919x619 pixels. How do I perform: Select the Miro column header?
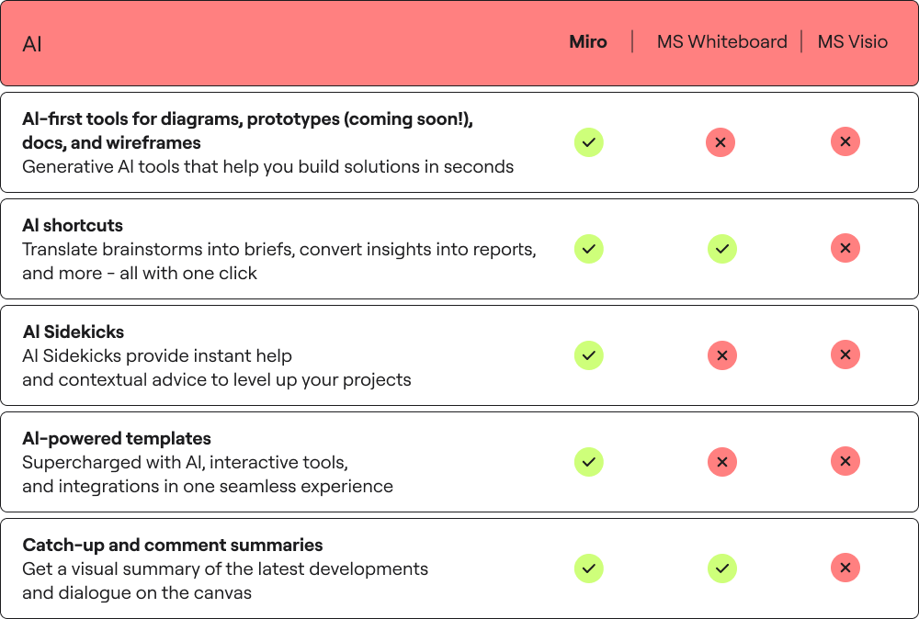(588, 41)
